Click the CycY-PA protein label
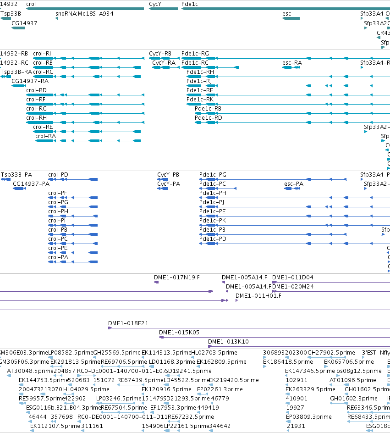 [x=169, y=183]
